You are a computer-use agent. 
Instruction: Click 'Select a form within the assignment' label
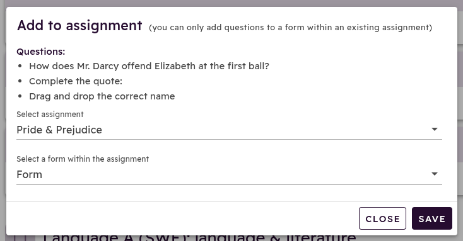[x=83, y=159]
